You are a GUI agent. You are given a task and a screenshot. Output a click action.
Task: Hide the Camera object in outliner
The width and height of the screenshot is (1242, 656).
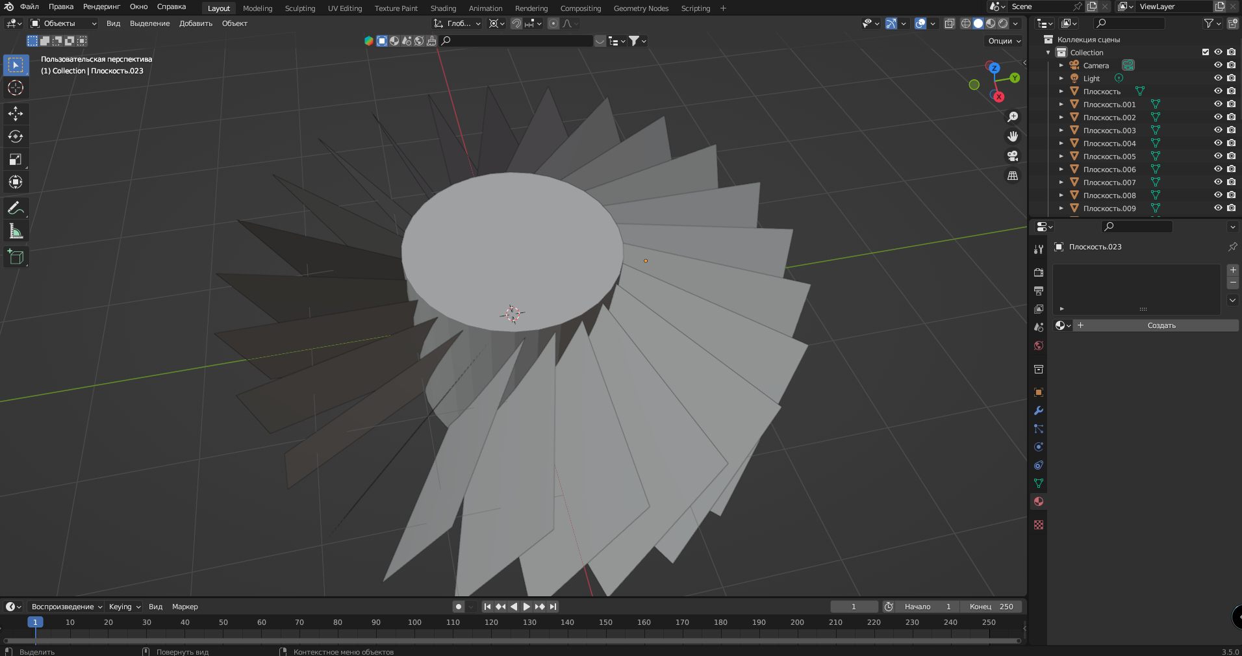pos(1218,65)
